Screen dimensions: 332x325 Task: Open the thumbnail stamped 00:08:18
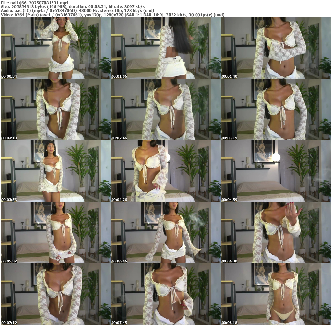[x=276, y=294]
